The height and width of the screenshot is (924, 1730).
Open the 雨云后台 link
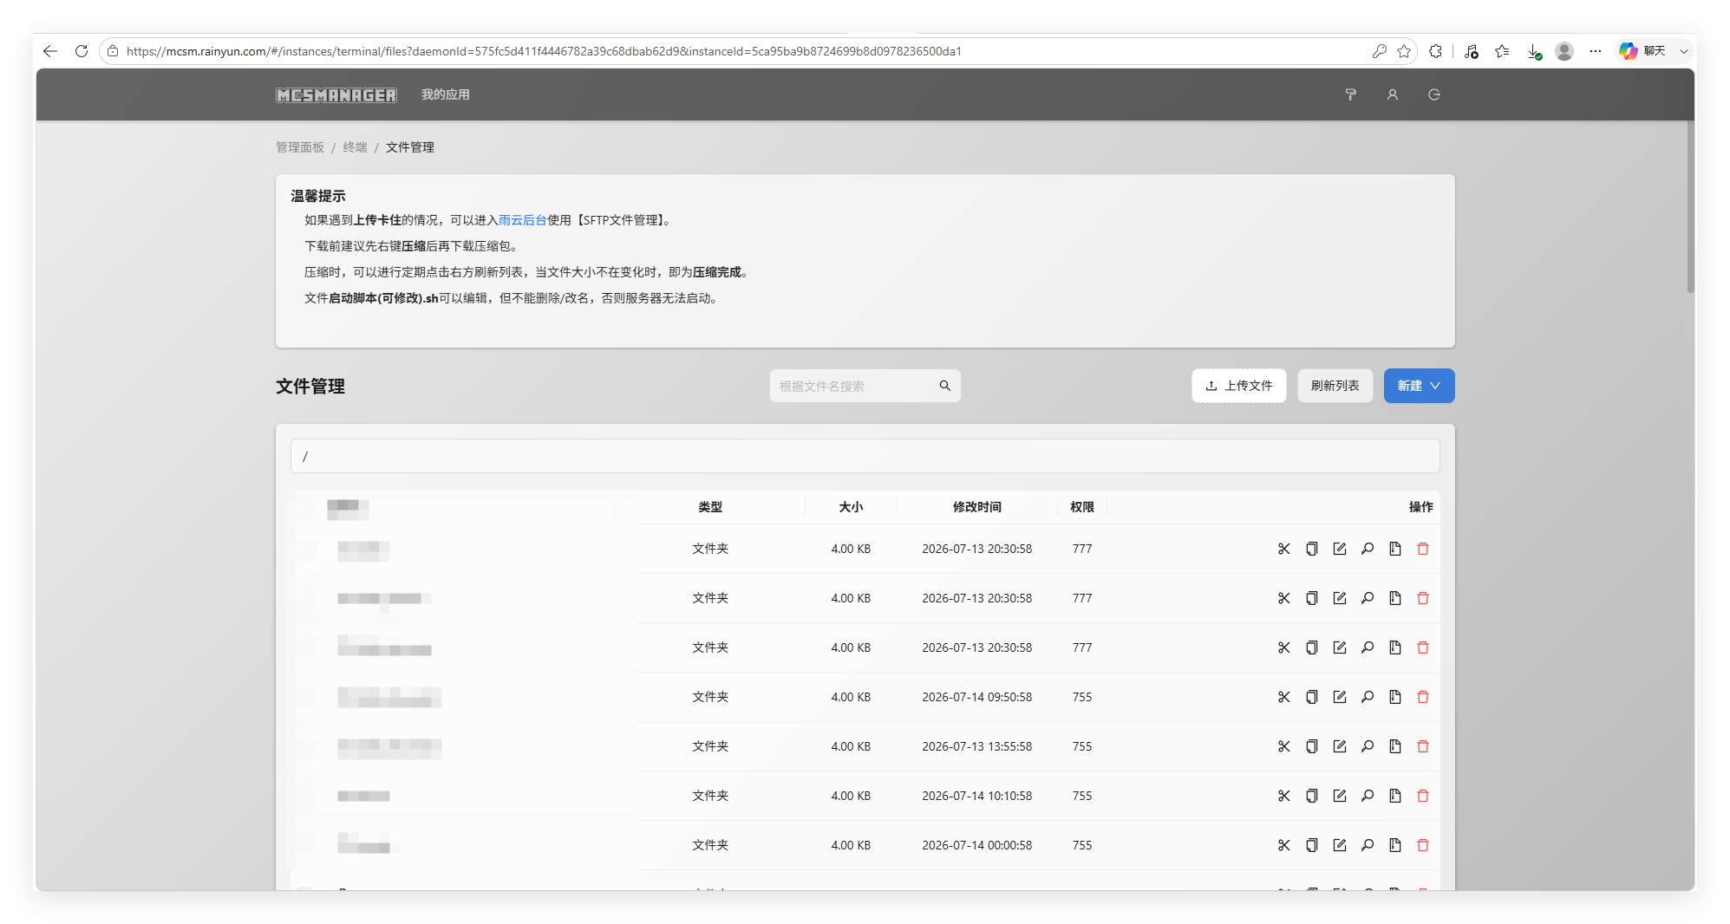tap(522, 220)
